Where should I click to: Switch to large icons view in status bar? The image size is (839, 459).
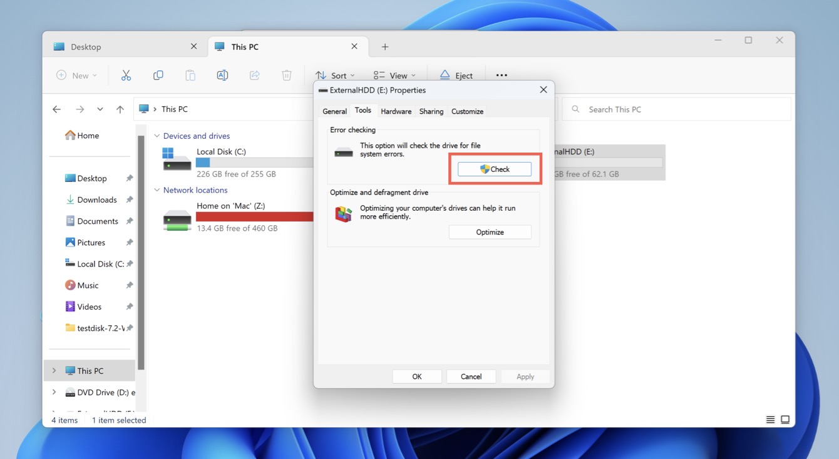(785, 420)
